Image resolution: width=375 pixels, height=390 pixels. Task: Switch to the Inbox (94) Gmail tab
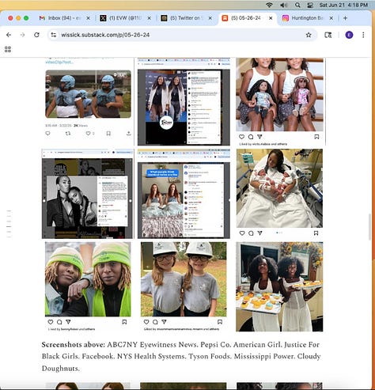point(65,18)
